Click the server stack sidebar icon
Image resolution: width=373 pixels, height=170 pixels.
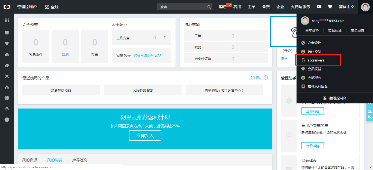tap(7, 33)
